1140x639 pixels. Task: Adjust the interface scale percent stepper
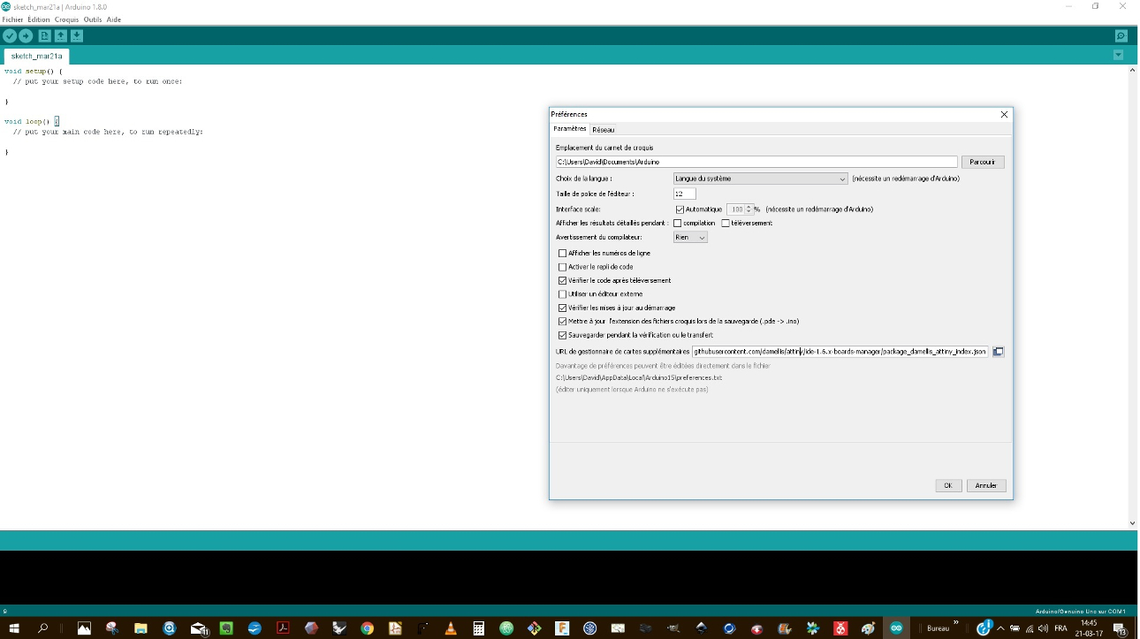tap(749, 209)
